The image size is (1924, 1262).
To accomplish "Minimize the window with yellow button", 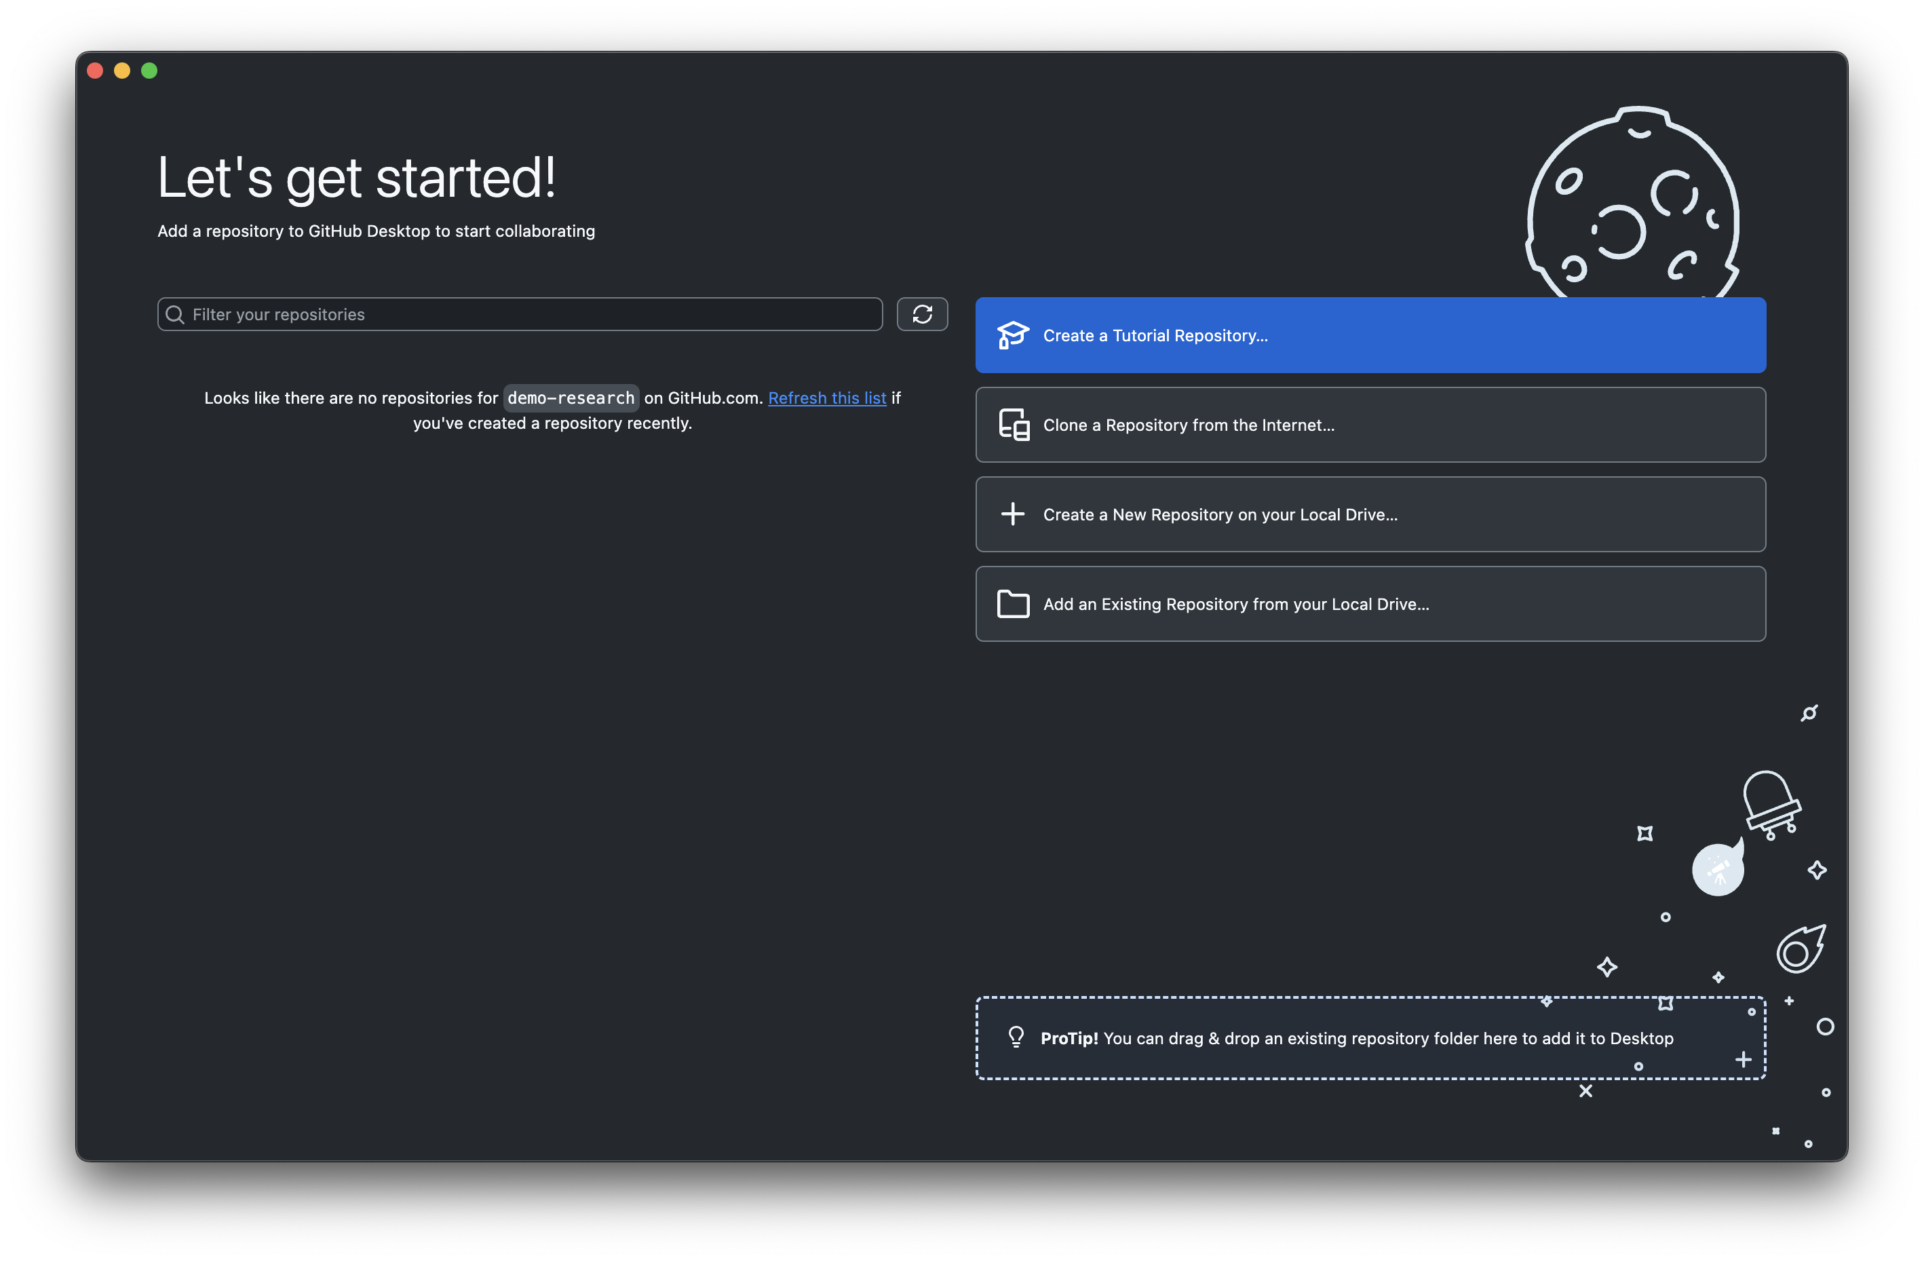I will [122, 71].
